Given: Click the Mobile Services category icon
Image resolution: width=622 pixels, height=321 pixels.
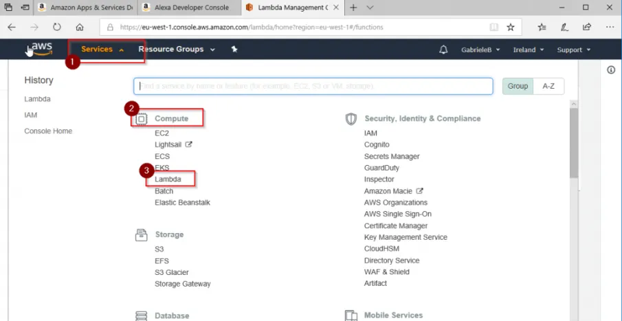Looking at the screenshot, I should [351, 316].
